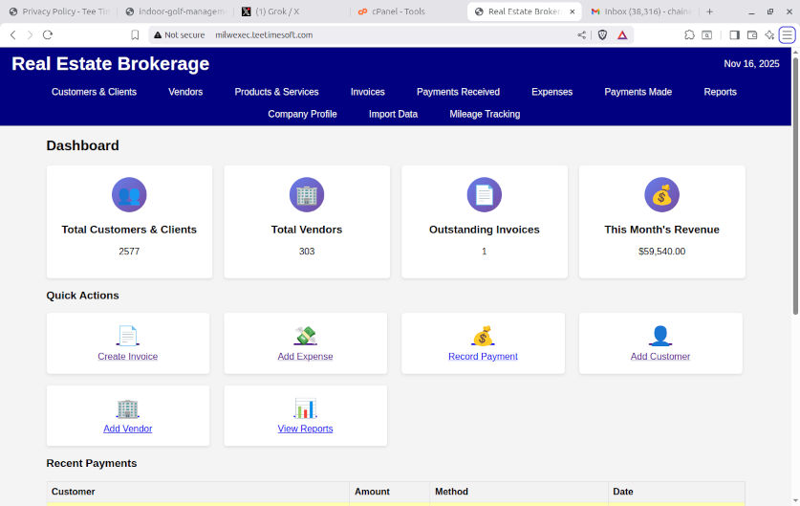Screen dimensions: 800x506
Task: Click the Add Customer person icon
Action: tap(660, 336)
